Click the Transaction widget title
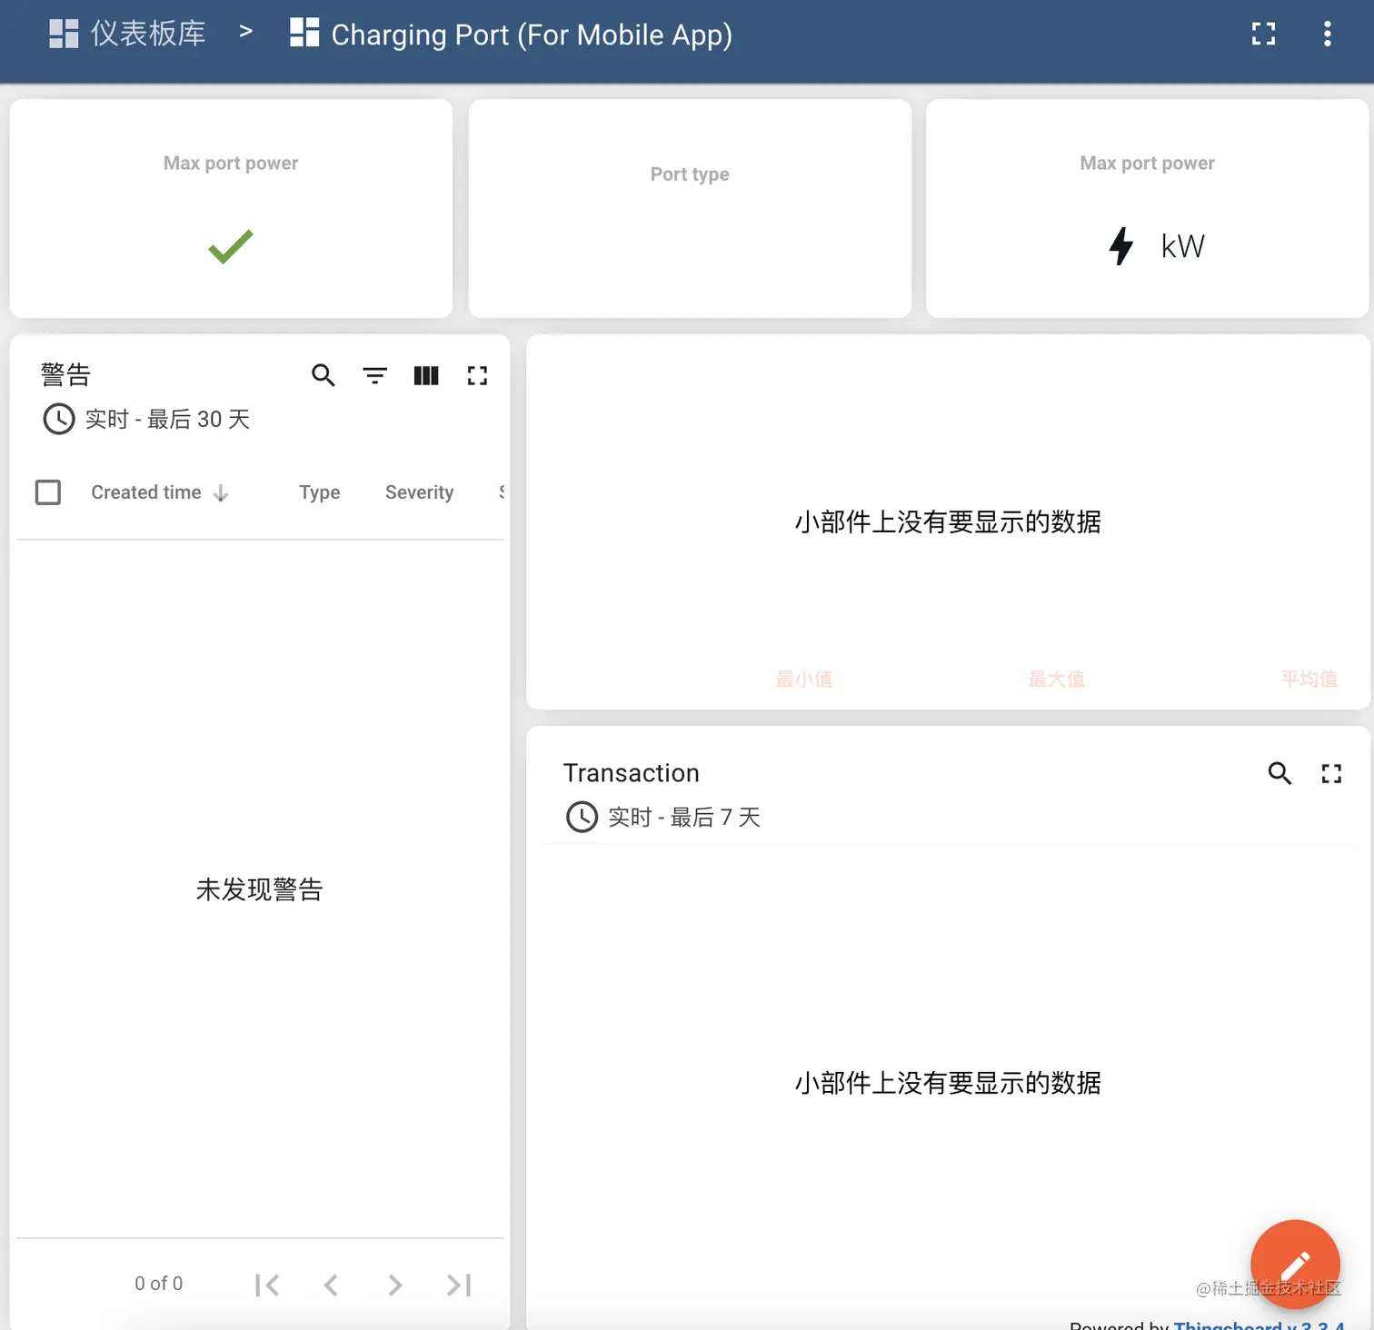The width and height of the screenshot is (1374, 1330). (632, 773)
